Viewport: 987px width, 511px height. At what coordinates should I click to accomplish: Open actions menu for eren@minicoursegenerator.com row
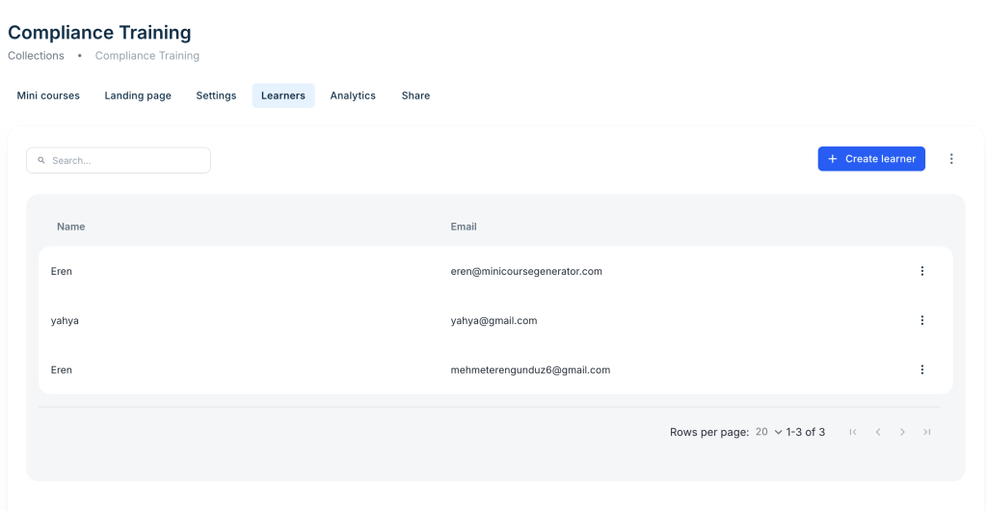pos(921,271)
